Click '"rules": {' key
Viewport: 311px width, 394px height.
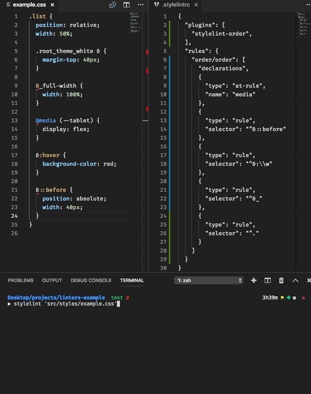[x=202, y=51]
